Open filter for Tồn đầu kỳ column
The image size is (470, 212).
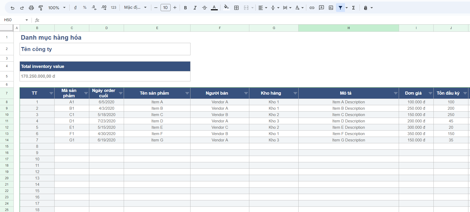click(x=465, y=93)
